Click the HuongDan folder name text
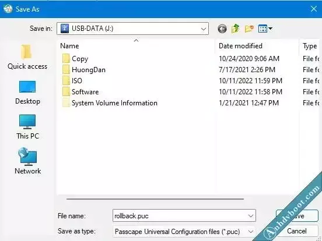This screenshot has height=241, width=322. pyautogui.click(x=89, y=70)
